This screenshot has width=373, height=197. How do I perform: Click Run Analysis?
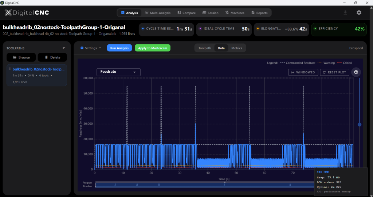click(119, 48)
